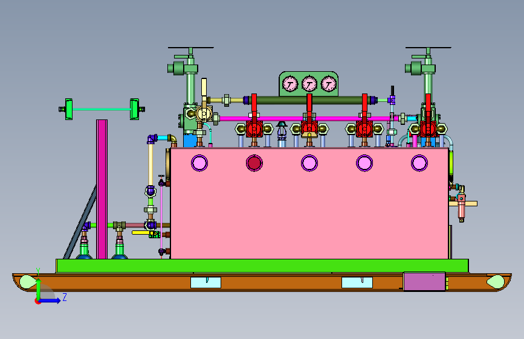Select the cream vertical pipe left of tank
The width and height of the screenshot is (524, 339).
point(150,165)
